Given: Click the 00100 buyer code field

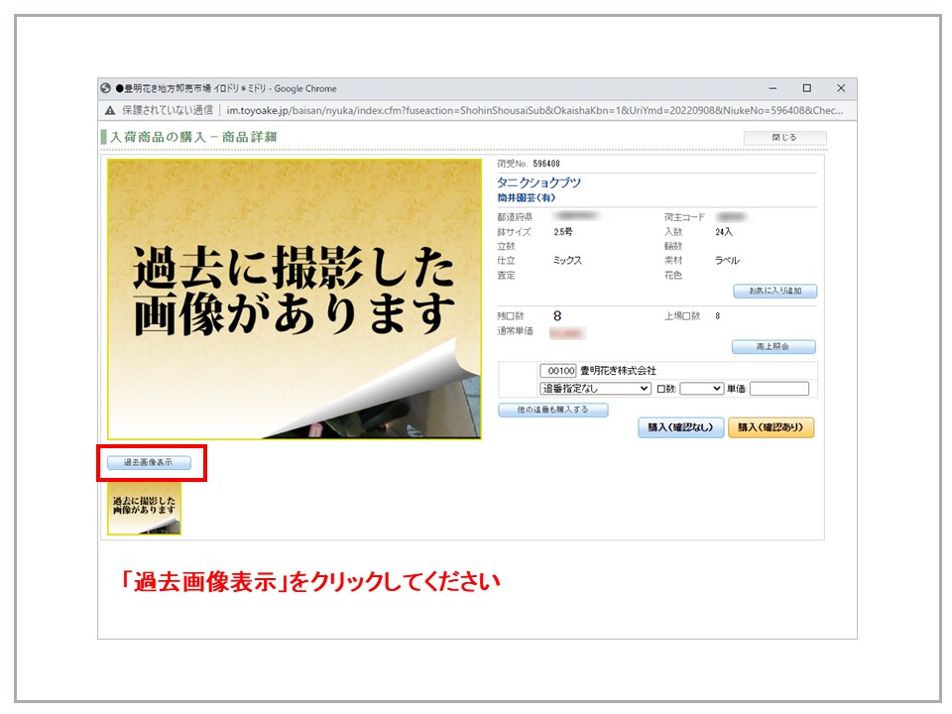Looking at the screenshot, I should [x=558, y=371].
